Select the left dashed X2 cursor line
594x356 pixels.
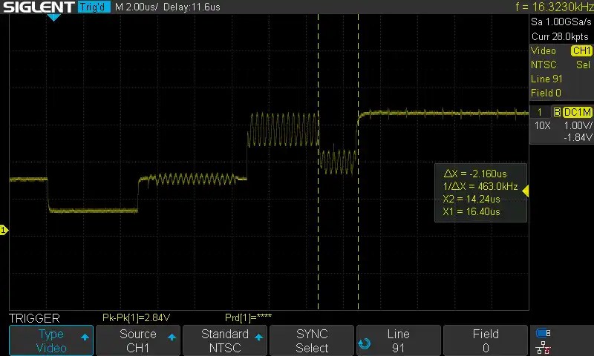tap(318, 222)
